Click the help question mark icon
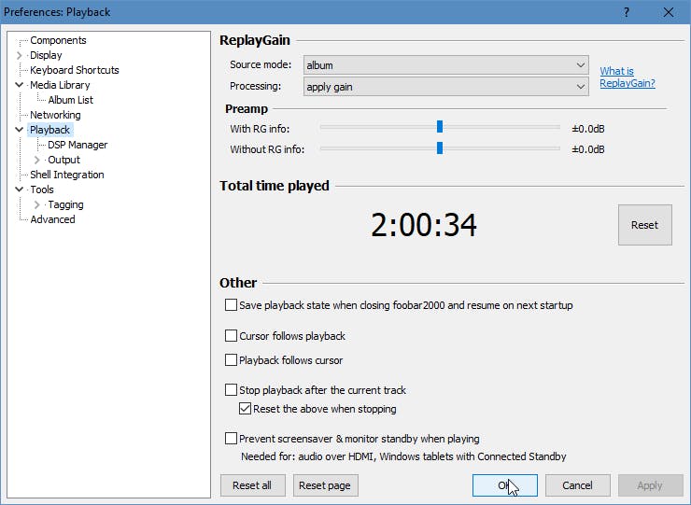This screenshot has height=505, width=691. [627, 12]
